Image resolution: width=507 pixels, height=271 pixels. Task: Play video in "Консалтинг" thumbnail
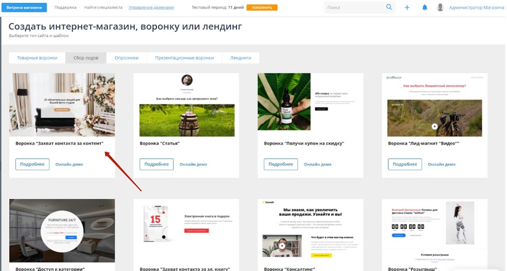click(282, 246)
